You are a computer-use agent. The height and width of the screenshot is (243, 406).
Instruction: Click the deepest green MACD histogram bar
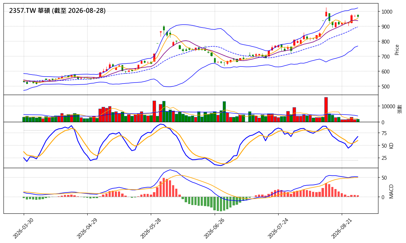point(221,204)
